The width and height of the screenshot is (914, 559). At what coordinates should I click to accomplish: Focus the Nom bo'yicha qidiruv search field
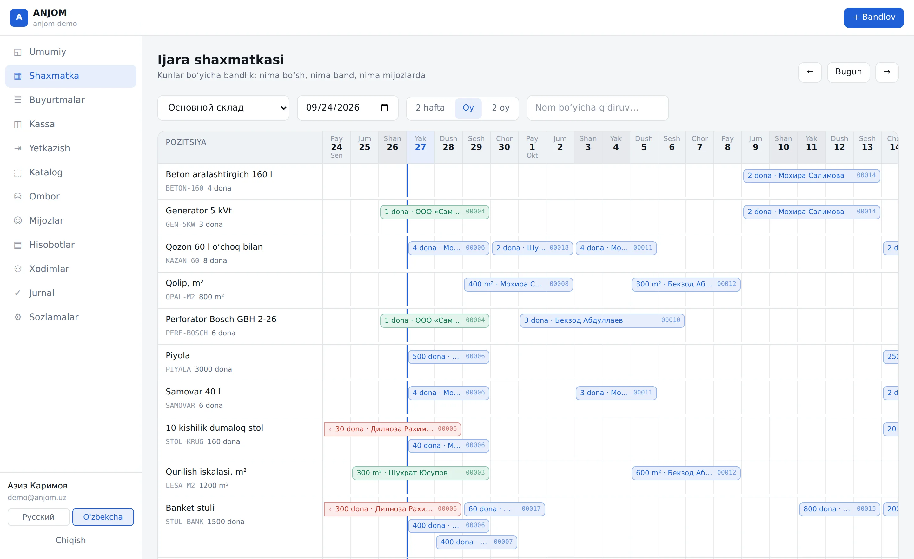[598, 108]
